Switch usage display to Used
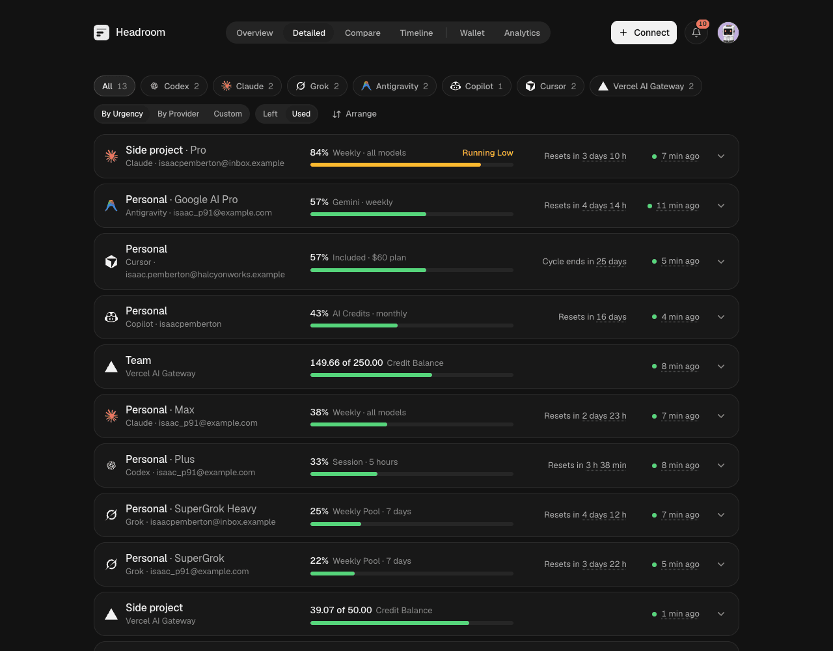This screenshot has width=833, height=651. (301, 114)
